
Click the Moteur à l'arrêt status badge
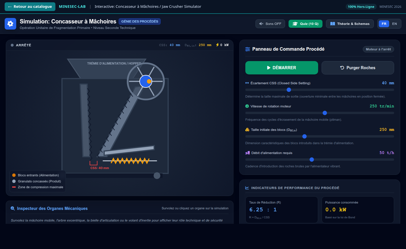tap(378, 49)
